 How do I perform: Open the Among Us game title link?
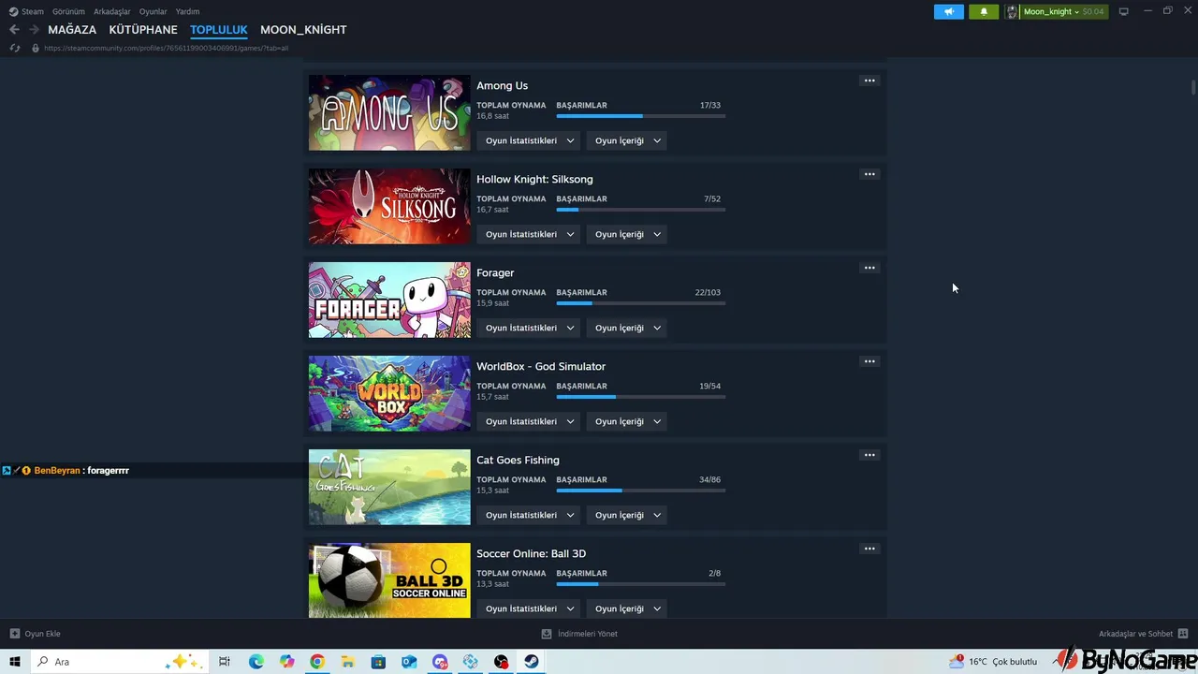503,85
